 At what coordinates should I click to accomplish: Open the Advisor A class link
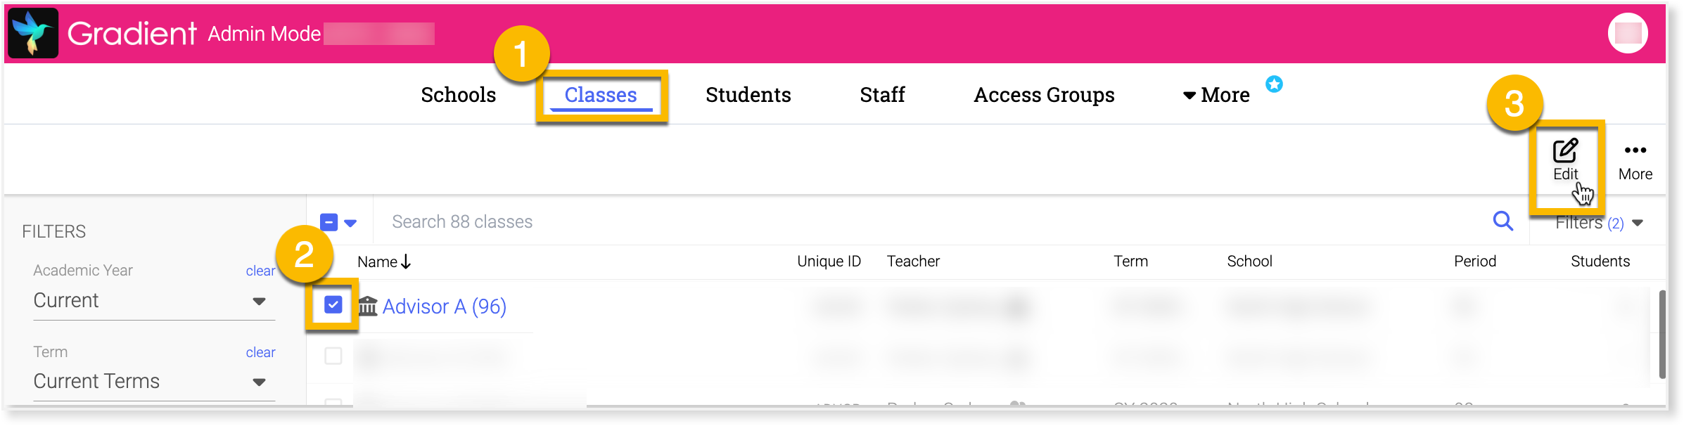click(443, 306)
